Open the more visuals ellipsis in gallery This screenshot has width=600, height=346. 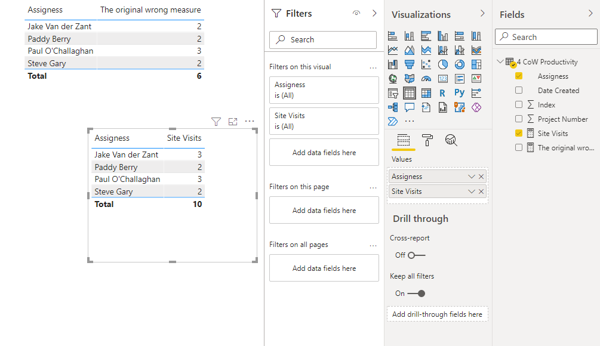410,122
